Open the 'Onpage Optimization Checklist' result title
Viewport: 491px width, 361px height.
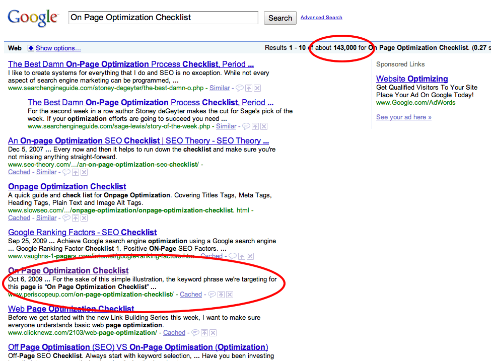[x=67, y=187]
